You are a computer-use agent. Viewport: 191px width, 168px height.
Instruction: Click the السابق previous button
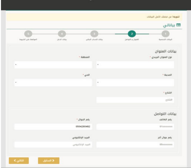pos(49,161)
